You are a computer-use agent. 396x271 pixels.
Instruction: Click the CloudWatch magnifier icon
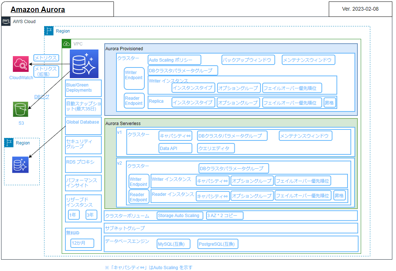coord(21,64)
